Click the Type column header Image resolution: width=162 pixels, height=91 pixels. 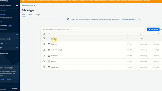click(x=141, y=34)
